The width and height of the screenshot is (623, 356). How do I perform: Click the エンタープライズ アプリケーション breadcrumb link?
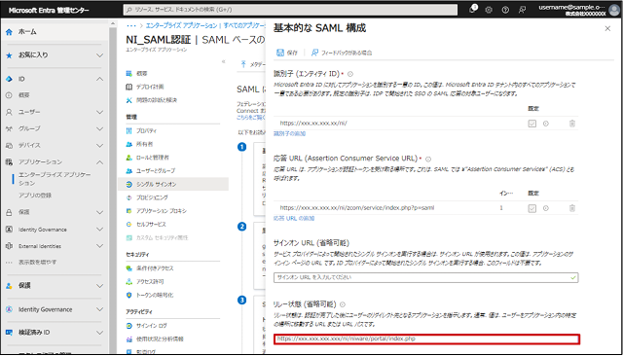[181, 25]
